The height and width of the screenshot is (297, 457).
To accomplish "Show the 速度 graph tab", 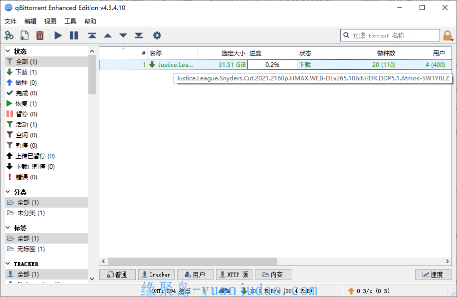I will point(433,274).
